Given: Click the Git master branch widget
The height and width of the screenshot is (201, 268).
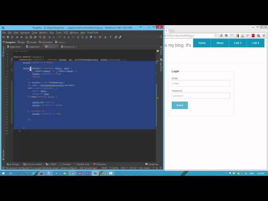Looking at the screenshot, I should tap(145, 168).
